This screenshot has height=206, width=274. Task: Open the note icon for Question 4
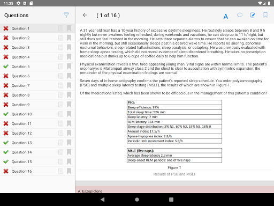[x=60, y=57]
